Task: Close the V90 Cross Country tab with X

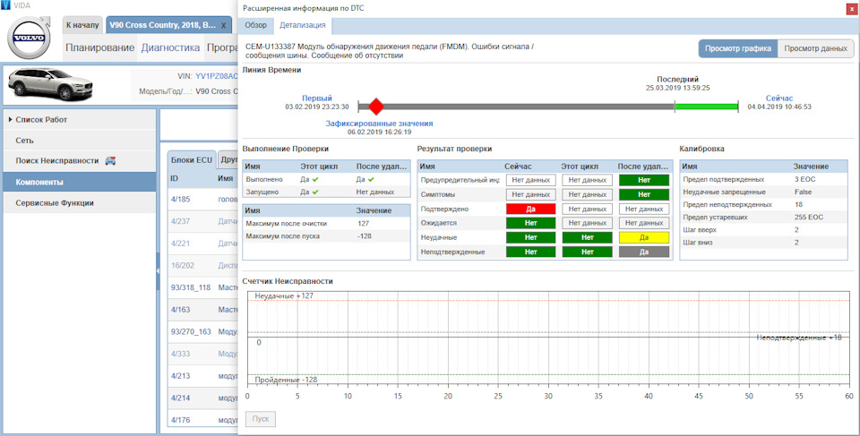Action: [x=223, y=25]
